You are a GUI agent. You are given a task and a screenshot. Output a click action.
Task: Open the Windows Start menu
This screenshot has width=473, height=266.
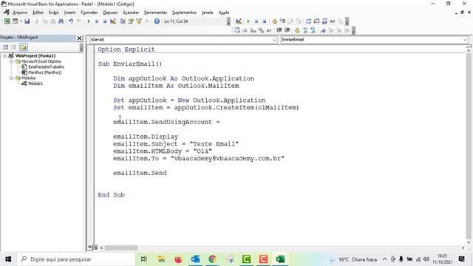tap(8, 259)
